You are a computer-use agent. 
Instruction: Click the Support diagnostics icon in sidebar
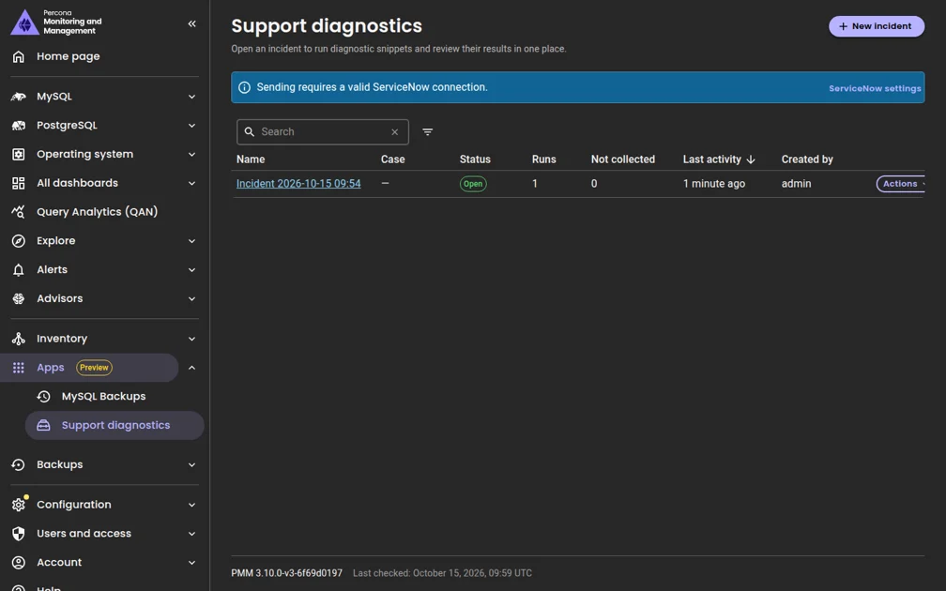[x=43, y=425]
